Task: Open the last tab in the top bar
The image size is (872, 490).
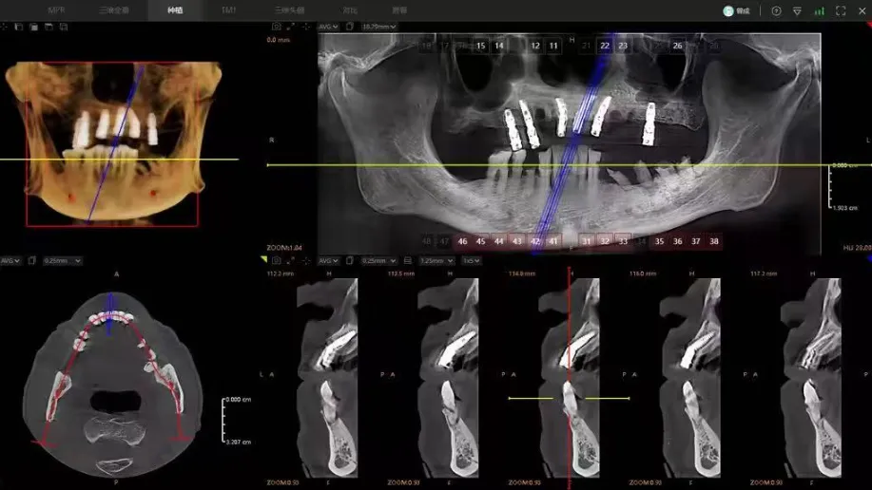Action: pos(399,10)
